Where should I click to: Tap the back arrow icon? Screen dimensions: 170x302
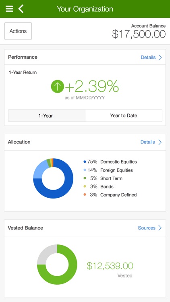pyautogui.click(x=21, y=9)
